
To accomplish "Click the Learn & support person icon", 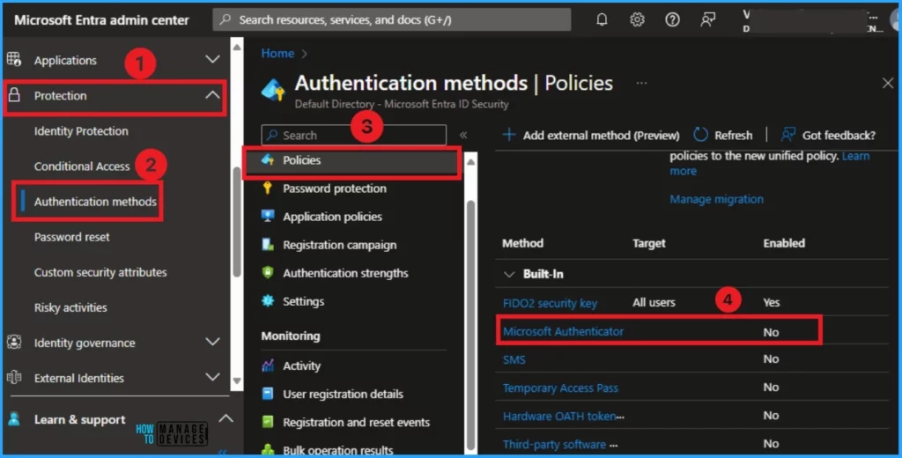I will 14,419.
